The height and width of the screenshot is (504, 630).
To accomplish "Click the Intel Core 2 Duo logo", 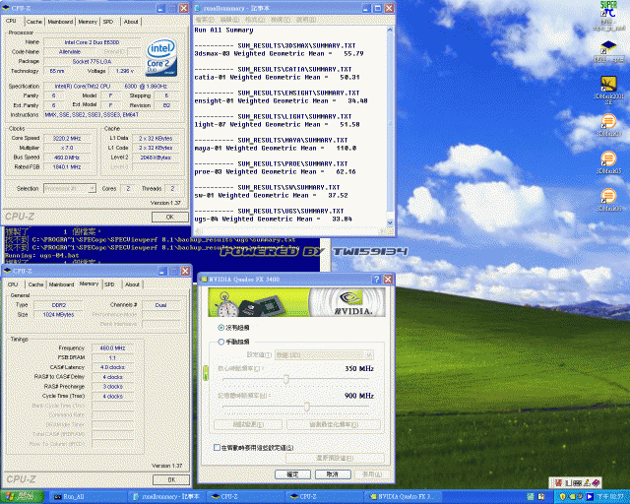I will pyautogui.click(x=161, y=57).
